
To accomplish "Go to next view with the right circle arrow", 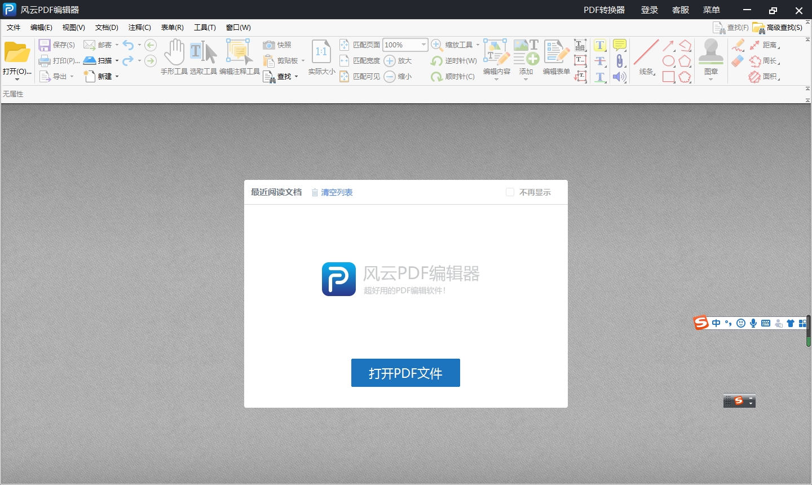I will click(151, 61).
